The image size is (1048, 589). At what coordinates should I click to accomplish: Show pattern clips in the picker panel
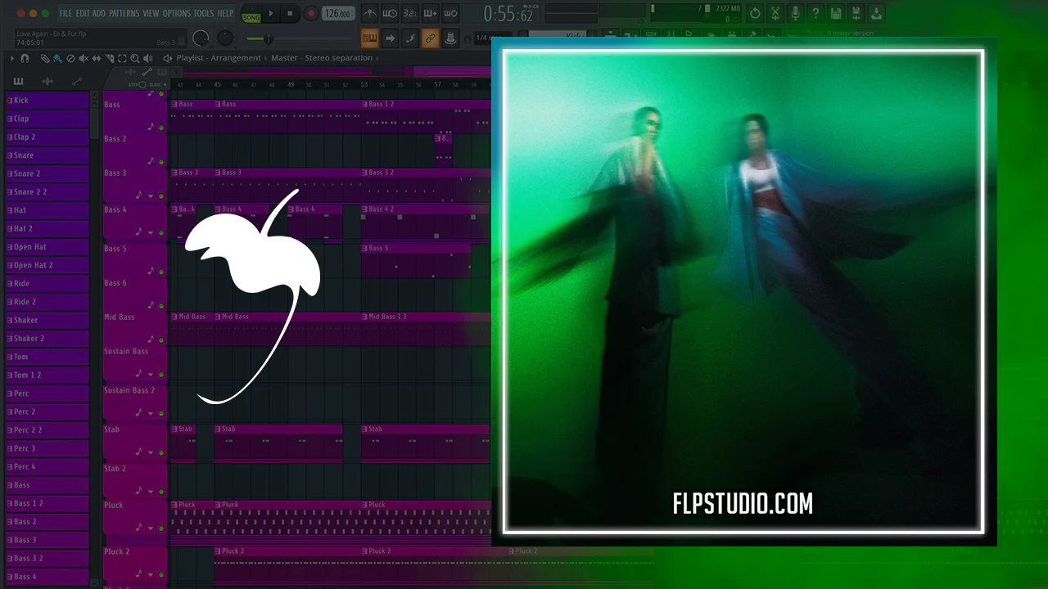(x=18, y=81)
